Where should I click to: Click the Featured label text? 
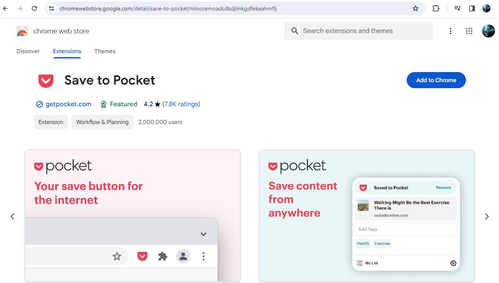(x=123, y=104)
